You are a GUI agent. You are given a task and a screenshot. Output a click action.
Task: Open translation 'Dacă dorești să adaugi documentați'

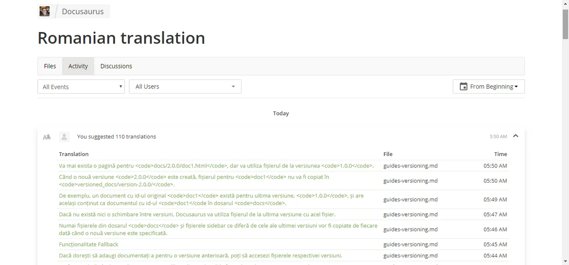point(200,256)
